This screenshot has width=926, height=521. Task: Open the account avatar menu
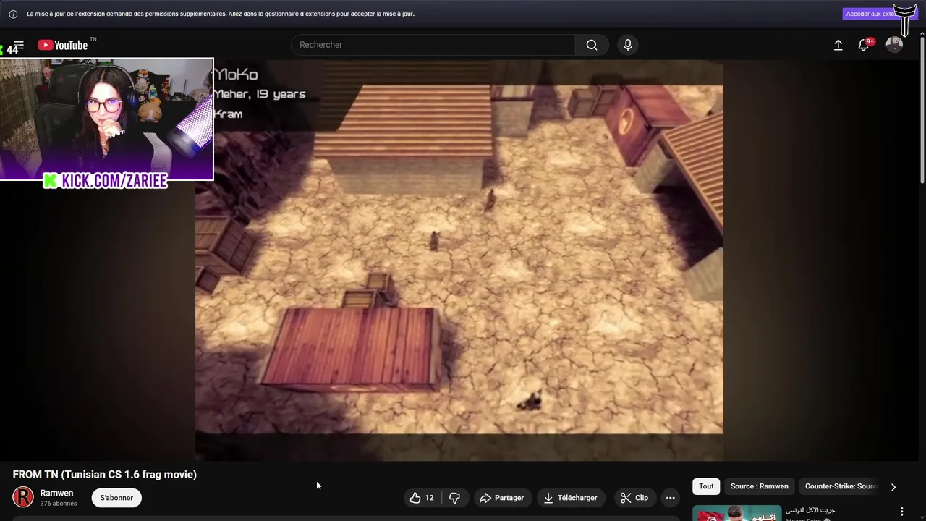click(894, 45)
